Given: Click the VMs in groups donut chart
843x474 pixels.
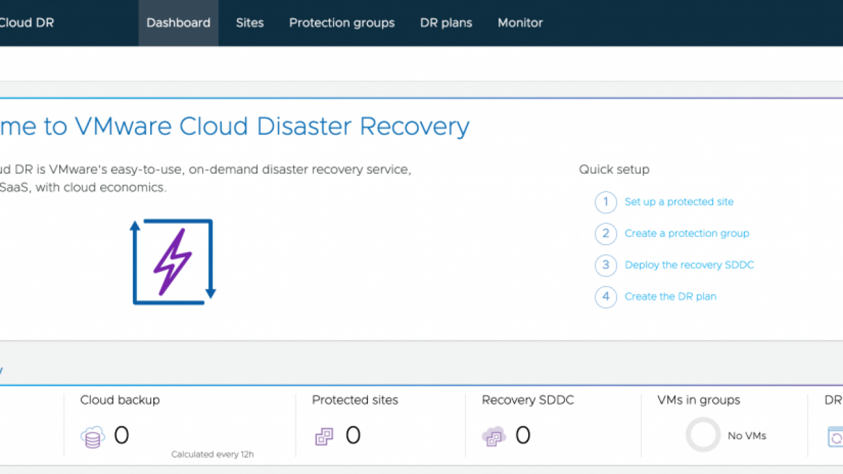Looking at the screenshot, I should [703, 435].
